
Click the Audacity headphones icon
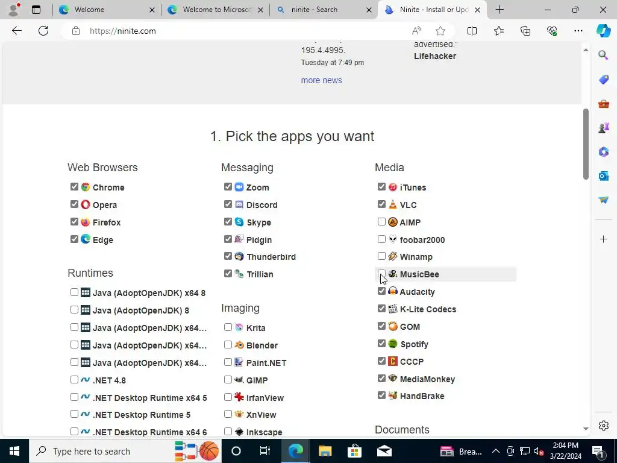393,291
